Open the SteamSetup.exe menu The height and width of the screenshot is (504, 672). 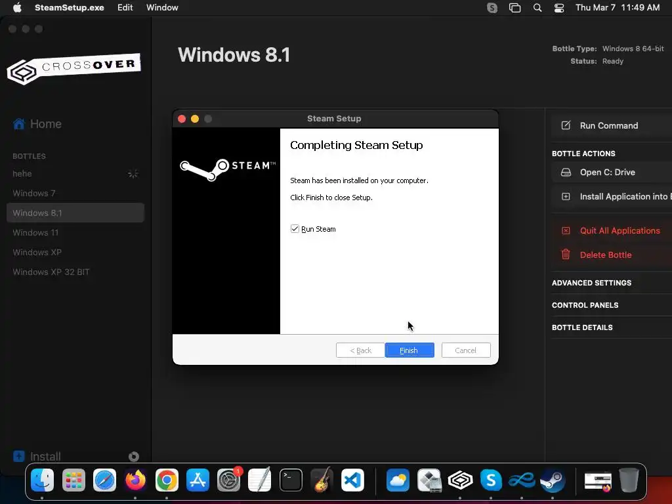coord(70,8)
